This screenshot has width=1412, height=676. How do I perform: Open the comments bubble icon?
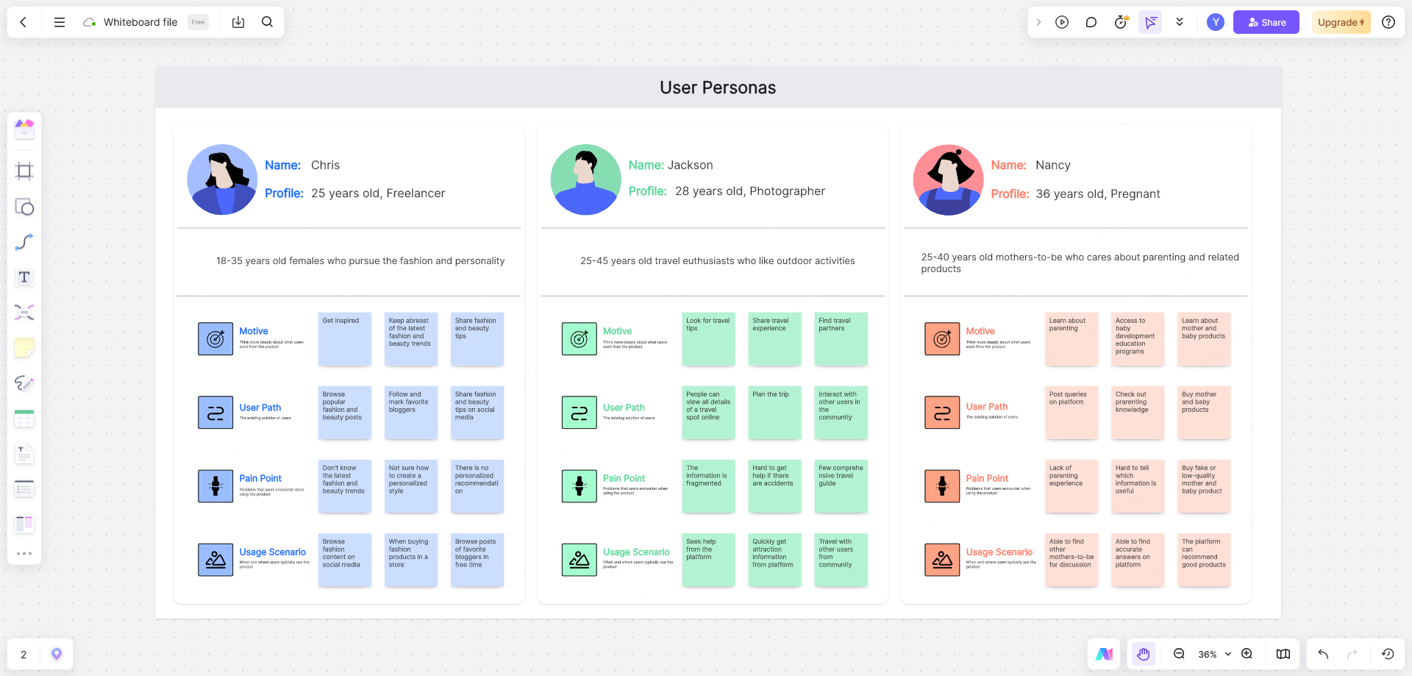tap(1091, 22)
